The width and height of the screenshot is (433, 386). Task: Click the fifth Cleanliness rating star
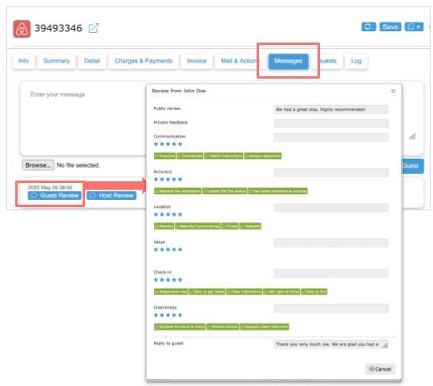[x=180, y=315]
